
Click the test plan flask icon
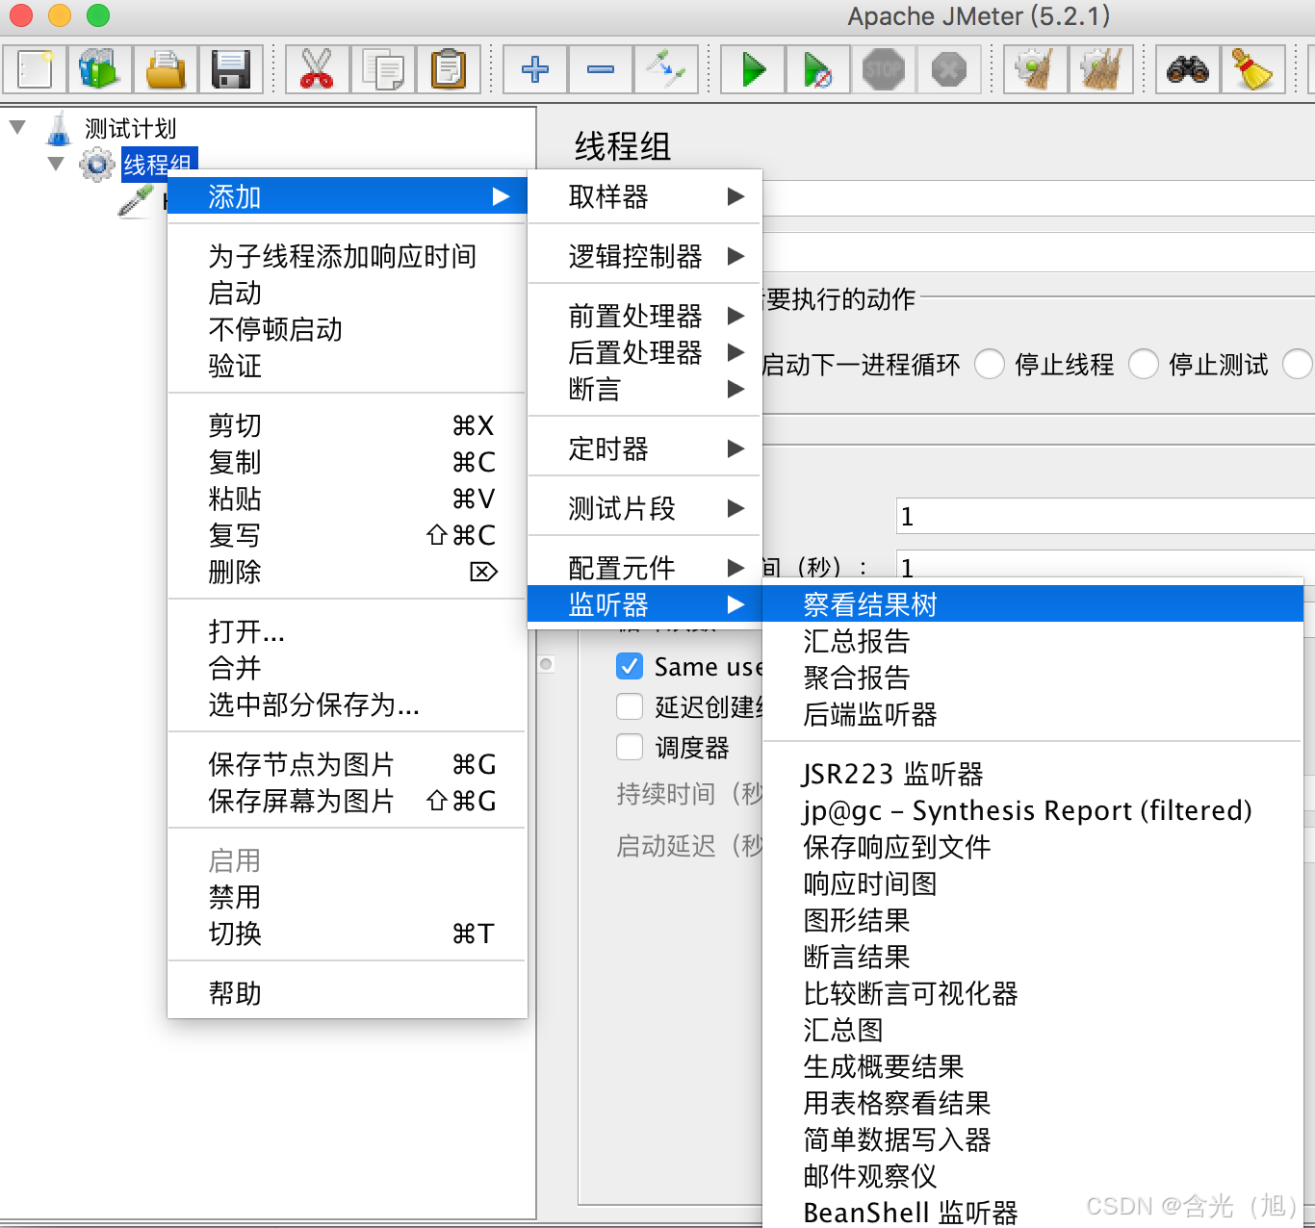point(60,128)
